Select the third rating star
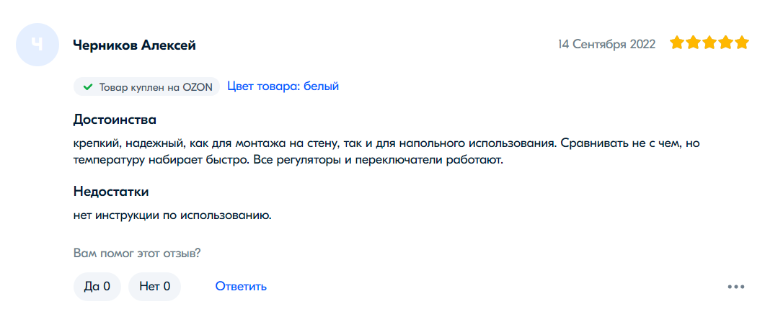The width and height of the screenshot is (765, 335). (x=710, y=43)
